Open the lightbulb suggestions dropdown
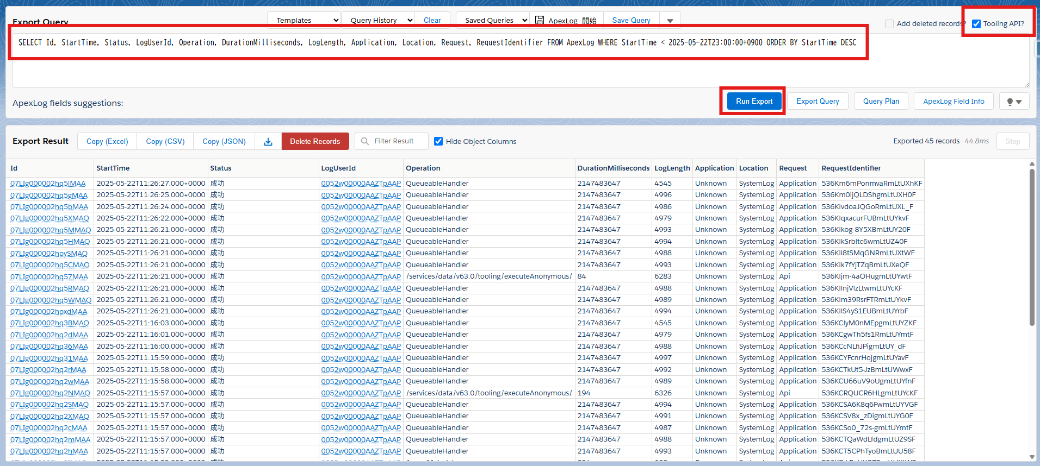 [1014, 102]
